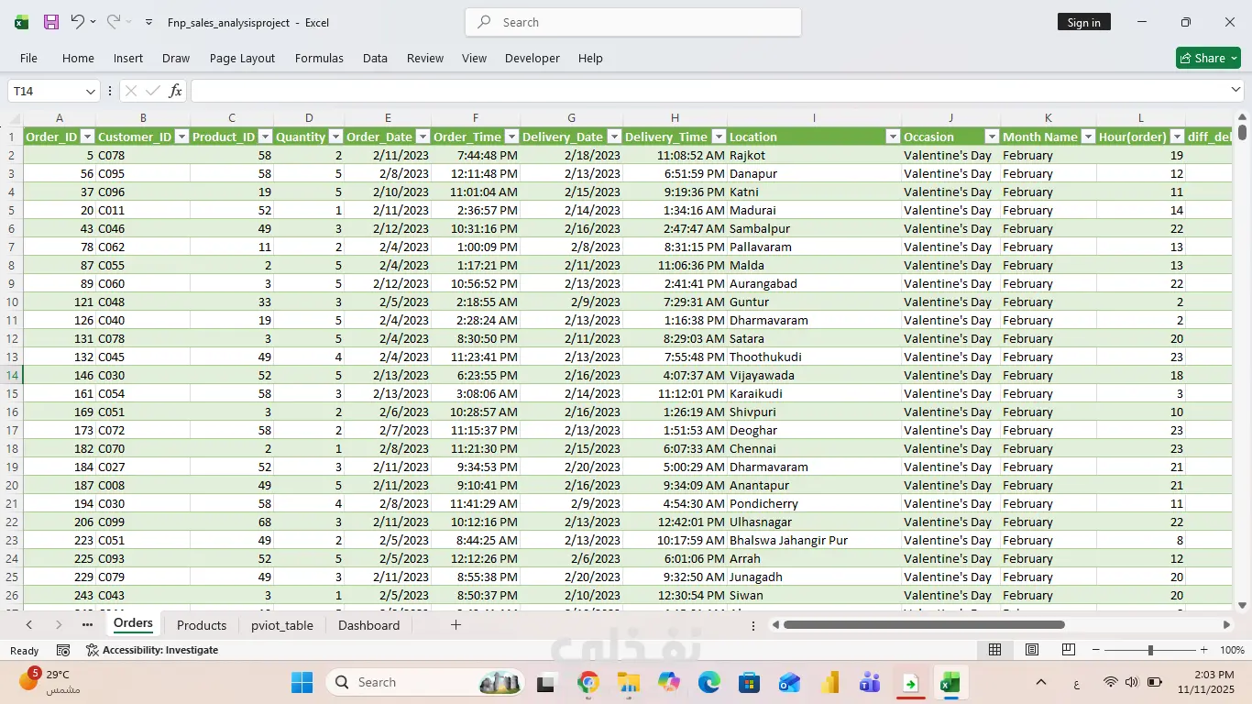The width and height of the screenshot is (1252, 704).
Task: Click the Save icon in title bar
Action: 51,22
